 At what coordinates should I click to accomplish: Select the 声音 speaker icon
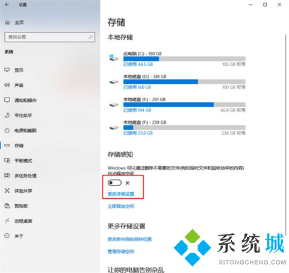tap(7, 85)
